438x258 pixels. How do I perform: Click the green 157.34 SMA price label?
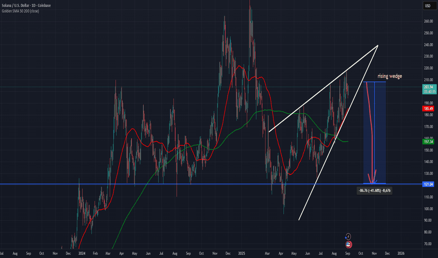(428, 142)
